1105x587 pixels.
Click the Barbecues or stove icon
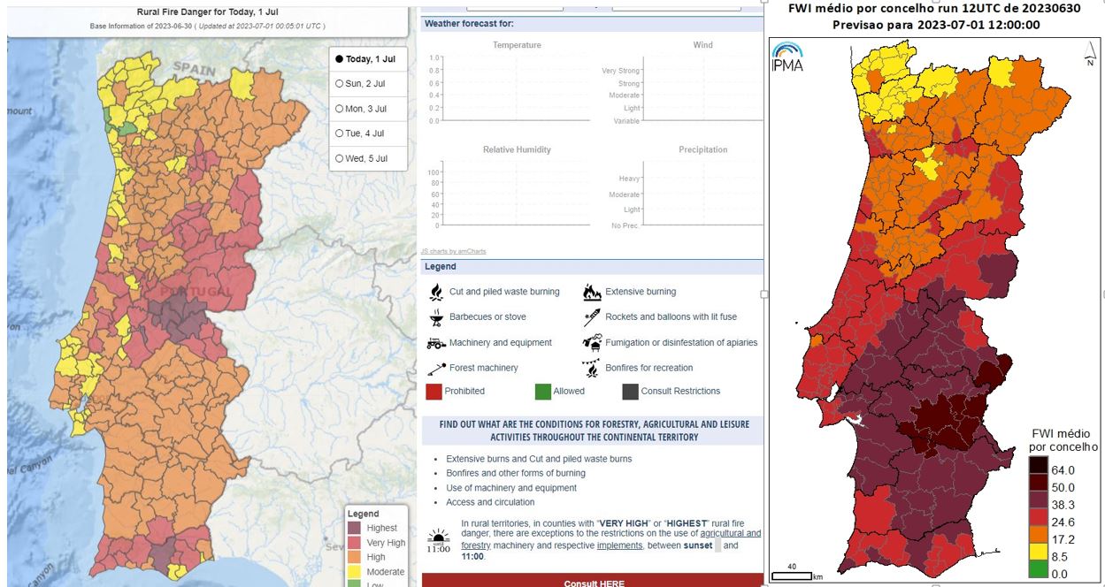(435, 316)
